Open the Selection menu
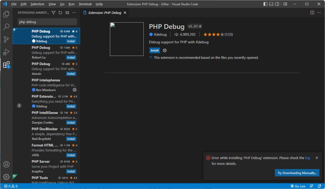 (37, 4)
